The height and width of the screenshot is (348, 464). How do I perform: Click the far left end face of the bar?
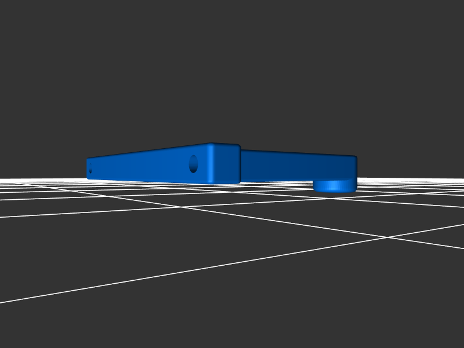(x=88, y=168)
